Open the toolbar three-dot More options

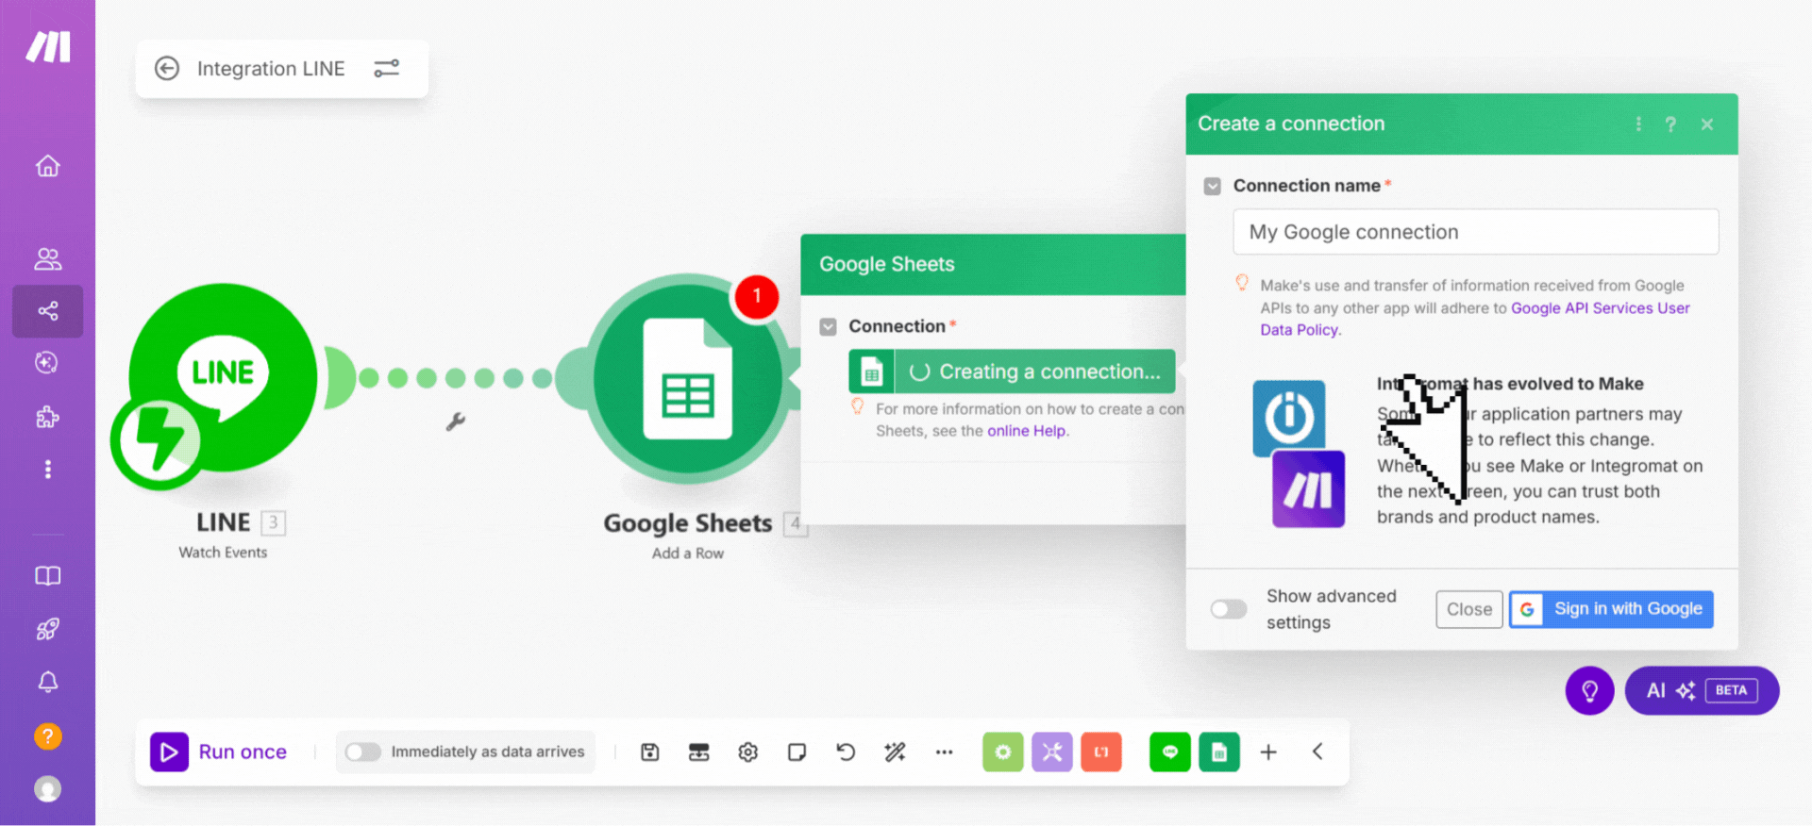[x=944, y=752]
